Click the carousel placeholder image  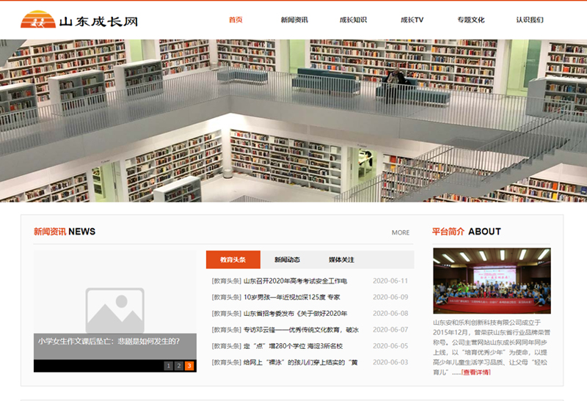coord(115,292)
